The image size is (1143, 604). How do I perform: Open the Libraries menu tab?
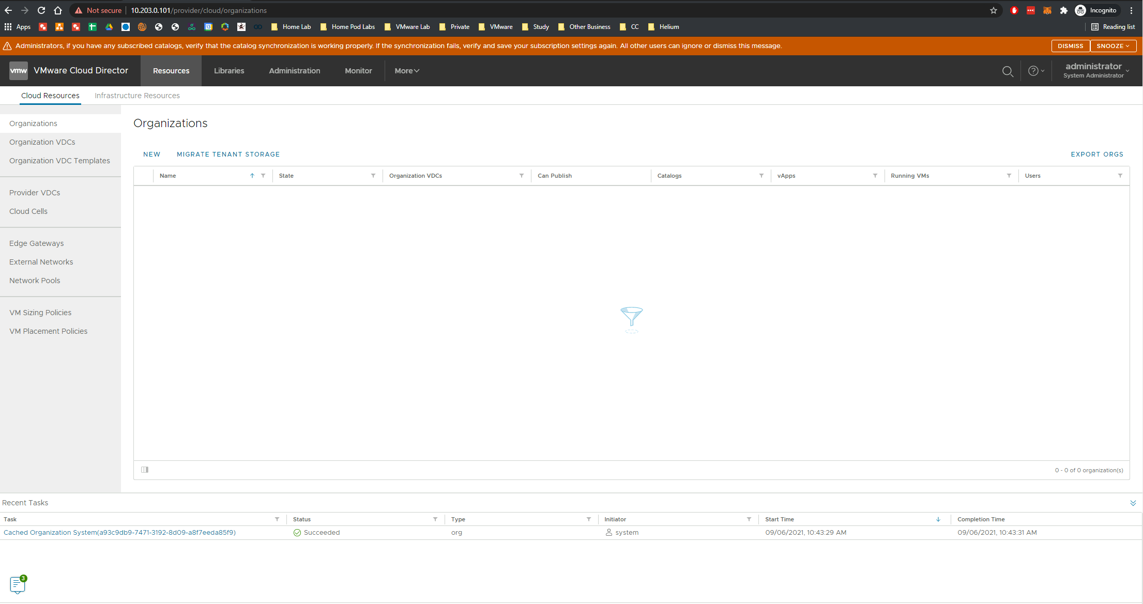point(229,71)
